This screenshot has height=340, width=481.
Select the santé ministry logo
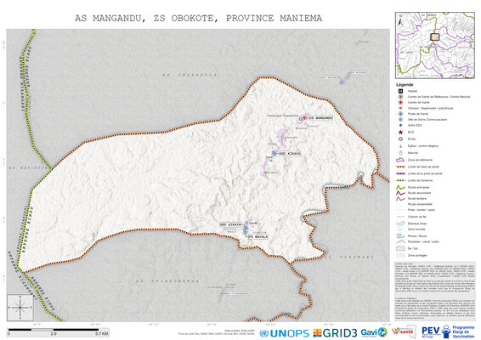(403, 331)
